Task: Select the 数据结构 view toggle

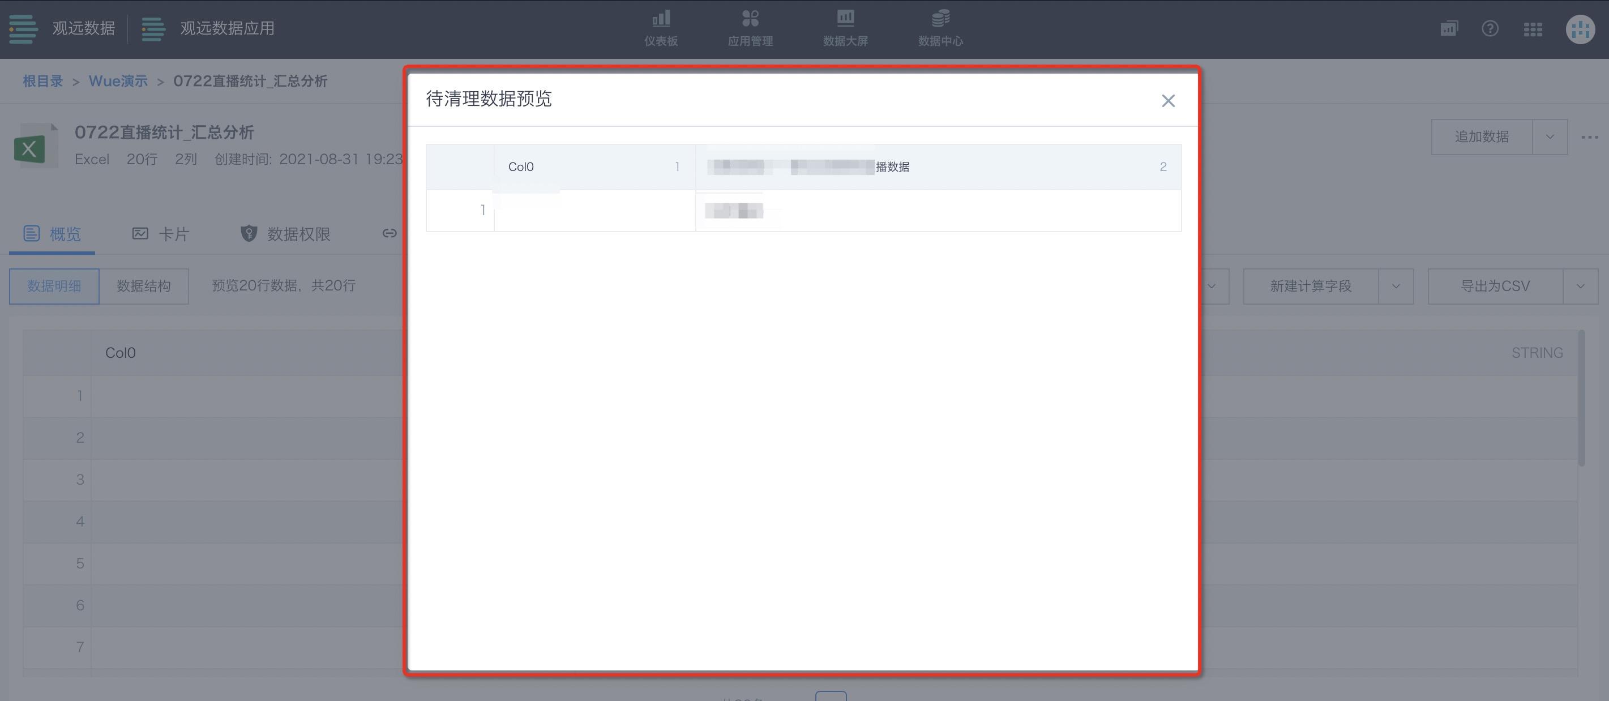Action: [x=144, y=286]
